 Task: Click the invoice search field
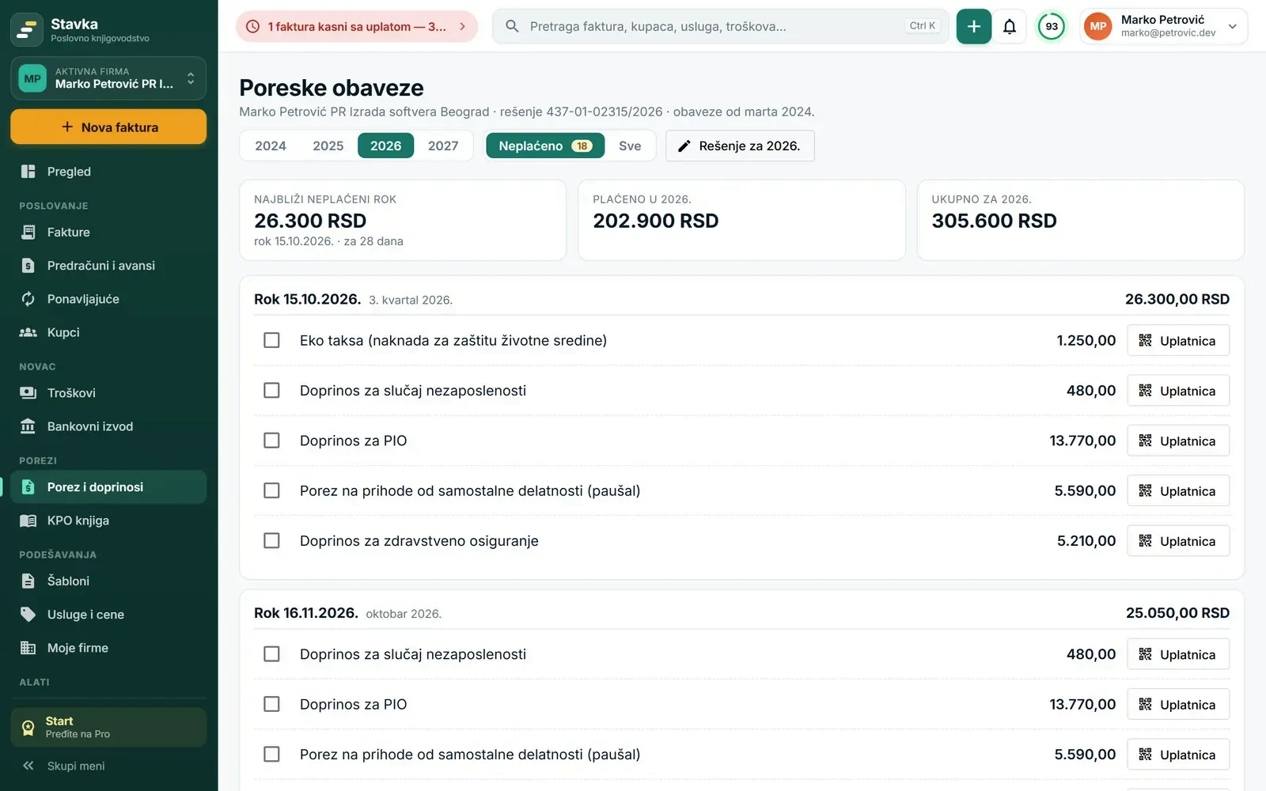pos(720,26)
